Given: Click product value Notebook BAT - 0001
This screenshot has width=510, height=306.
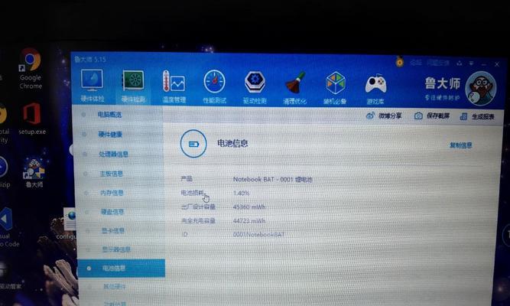Looking at the screenshot, I should 272,179.
